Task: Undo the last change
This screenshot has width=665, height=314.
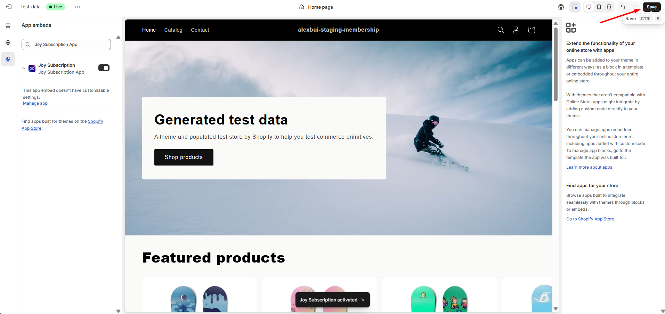Action: point(623,7)
